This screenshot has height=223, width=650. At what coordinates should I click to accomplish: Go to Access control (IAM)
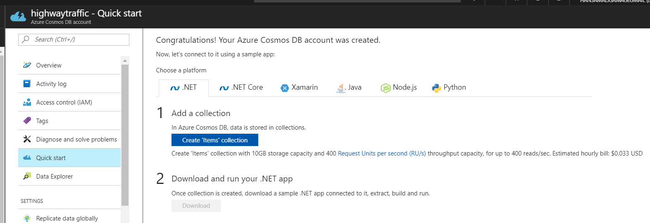pyautogui.click(x=69, y=102)
